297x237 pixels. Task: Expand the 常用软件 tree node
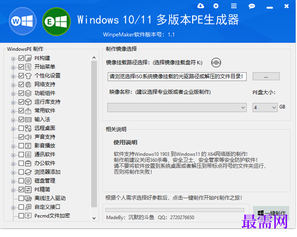click(13, 112)
